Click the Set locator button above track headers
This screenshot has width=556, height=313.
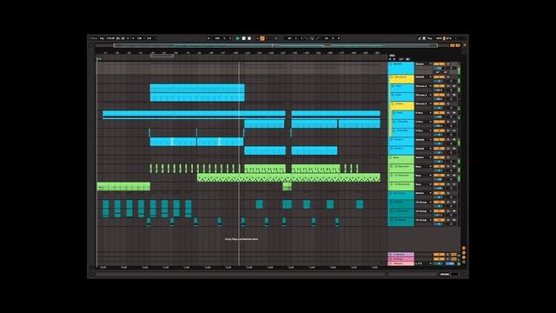click(392, 56)
